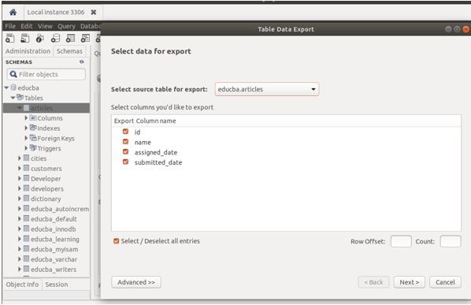Uncheck the submitted_date export checkbox
471x305 pixels.
tap(125, 162)
